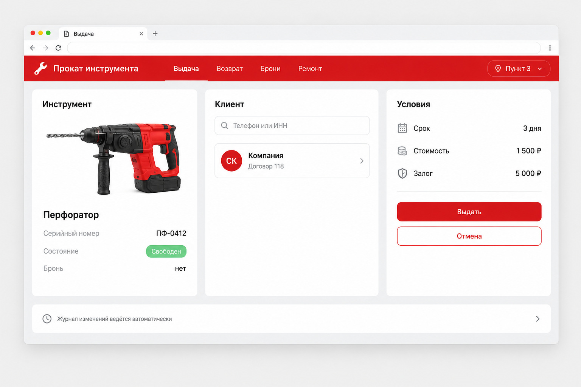Click the calendar icon next to Срок

402,128
